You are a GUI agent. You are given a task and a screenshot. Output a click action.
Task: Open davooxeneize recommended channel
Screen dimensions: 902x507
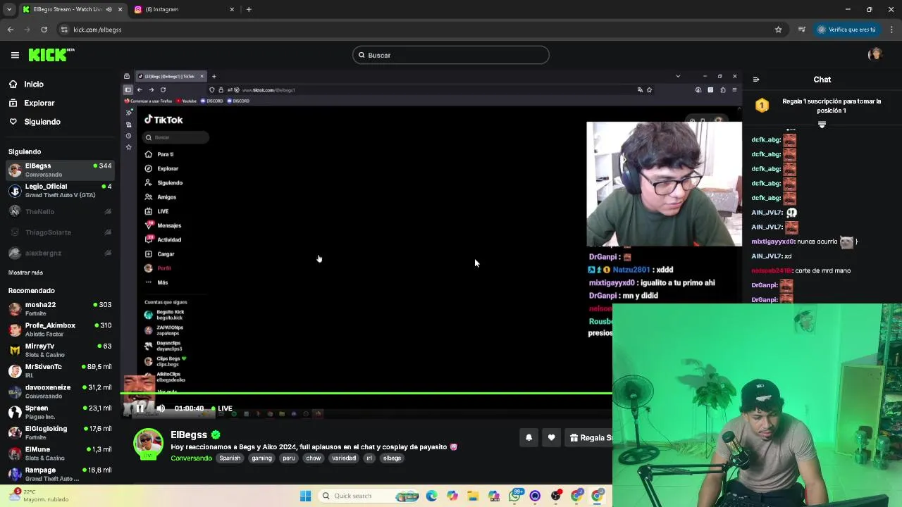point(60,392)
